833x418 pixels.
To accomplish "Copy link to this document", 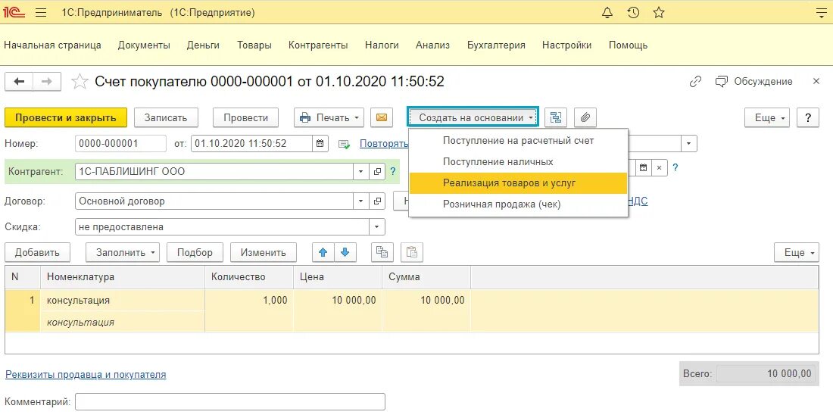I will pos(695,81).
